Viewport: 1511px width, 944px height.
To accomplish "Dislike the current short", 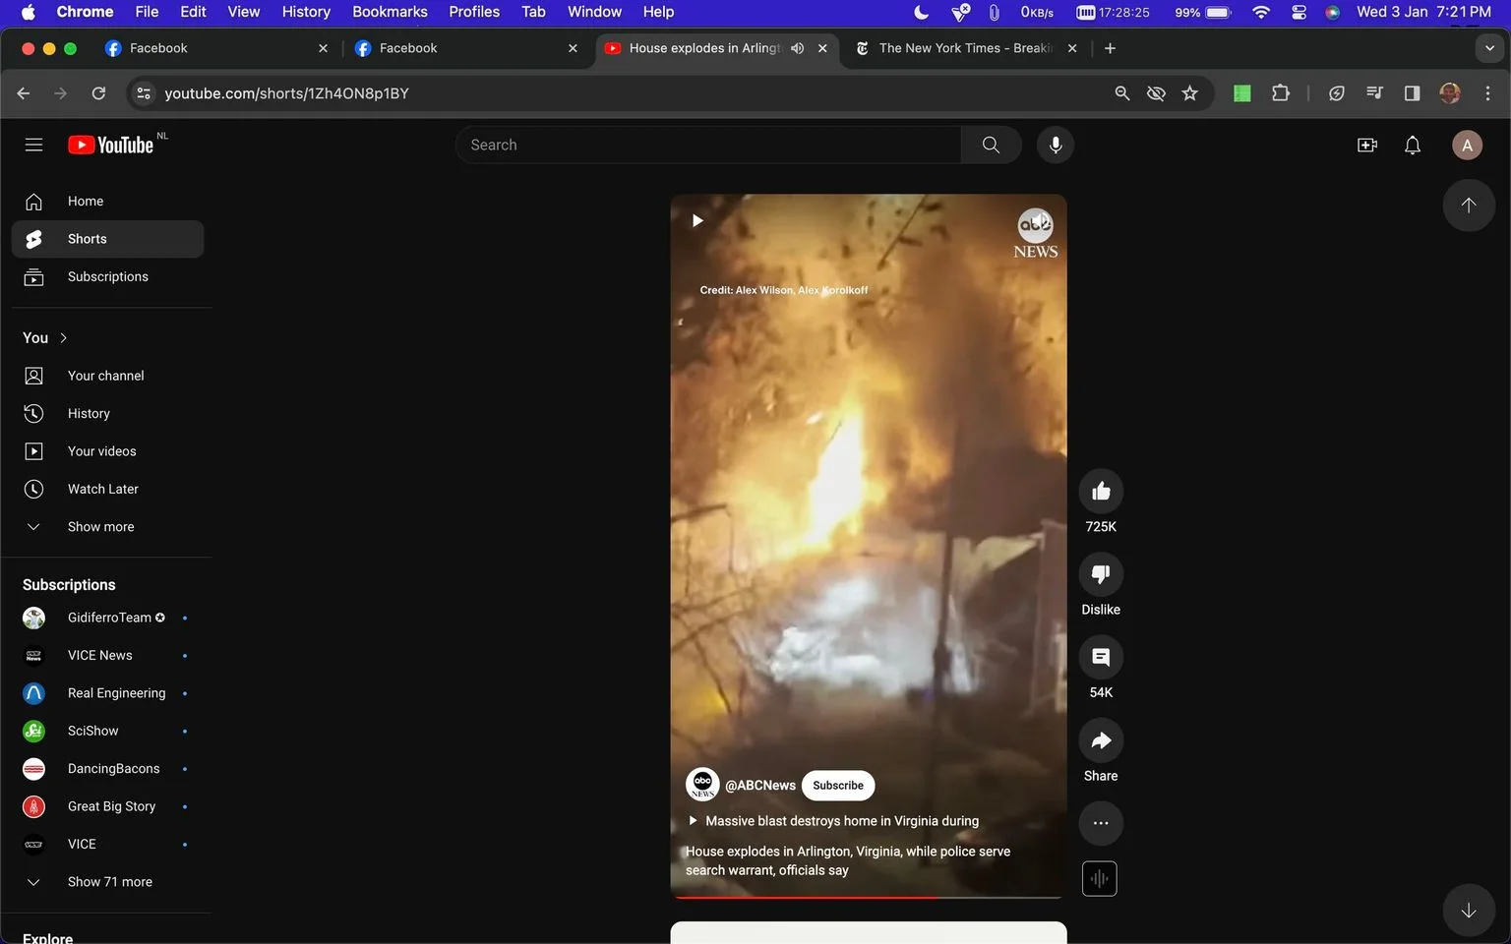I will tap(1101, 574).
